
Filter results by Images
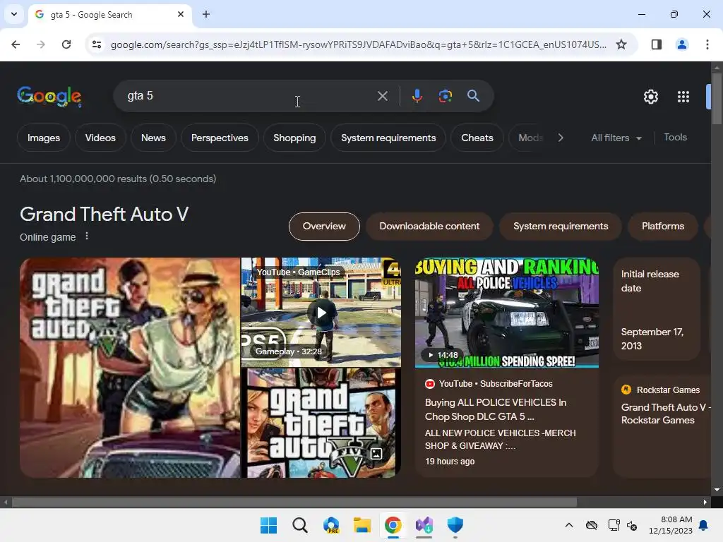click(x=43, y=138)
